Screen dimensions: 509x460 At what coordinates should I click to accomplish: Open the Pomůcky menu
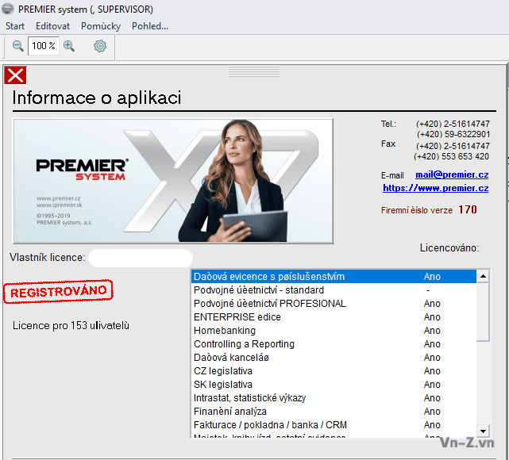click(x=101, y=26)
